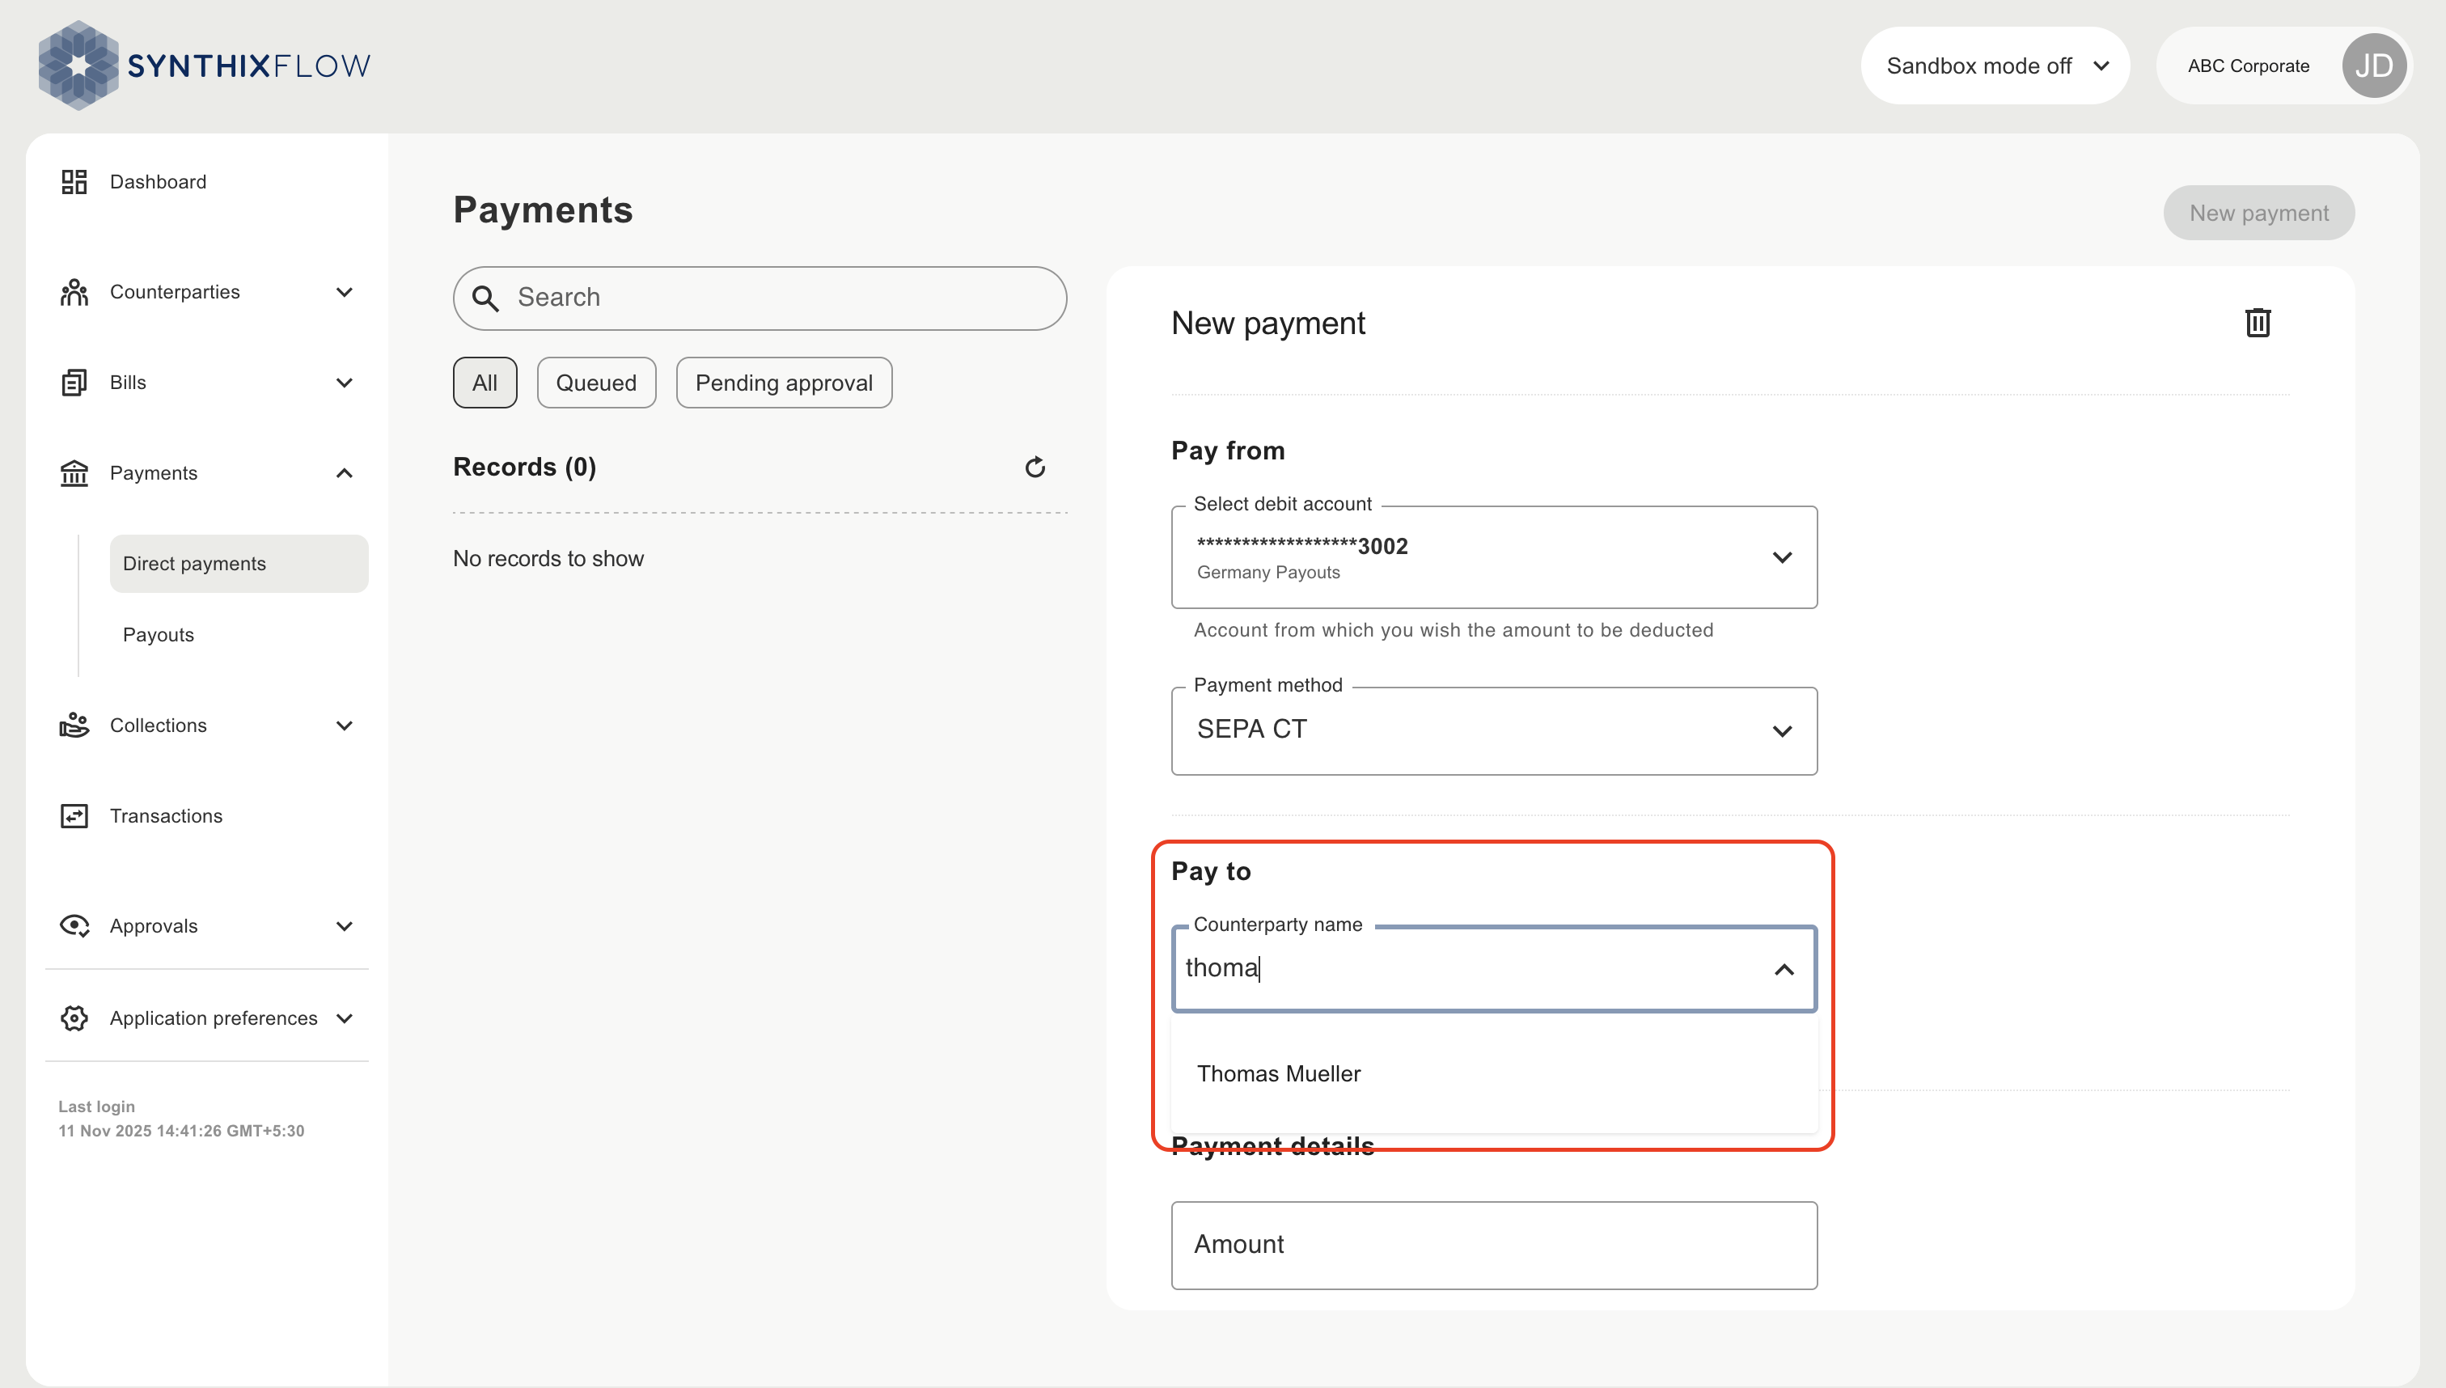Click the Dashboard grid icon
The image size is (2446, 1388).
pos(74,181)
